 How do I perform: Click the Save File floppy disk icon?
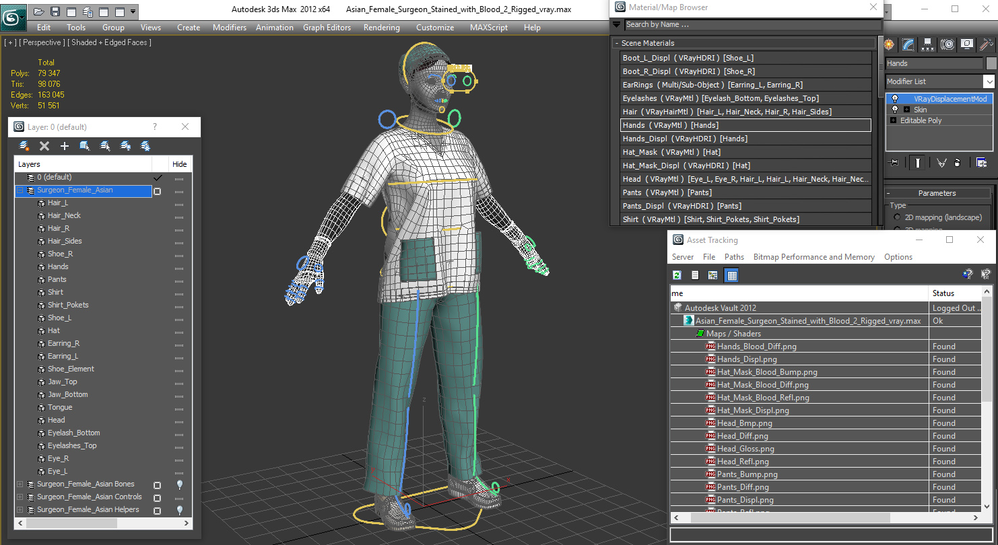(x=55, y=11)
